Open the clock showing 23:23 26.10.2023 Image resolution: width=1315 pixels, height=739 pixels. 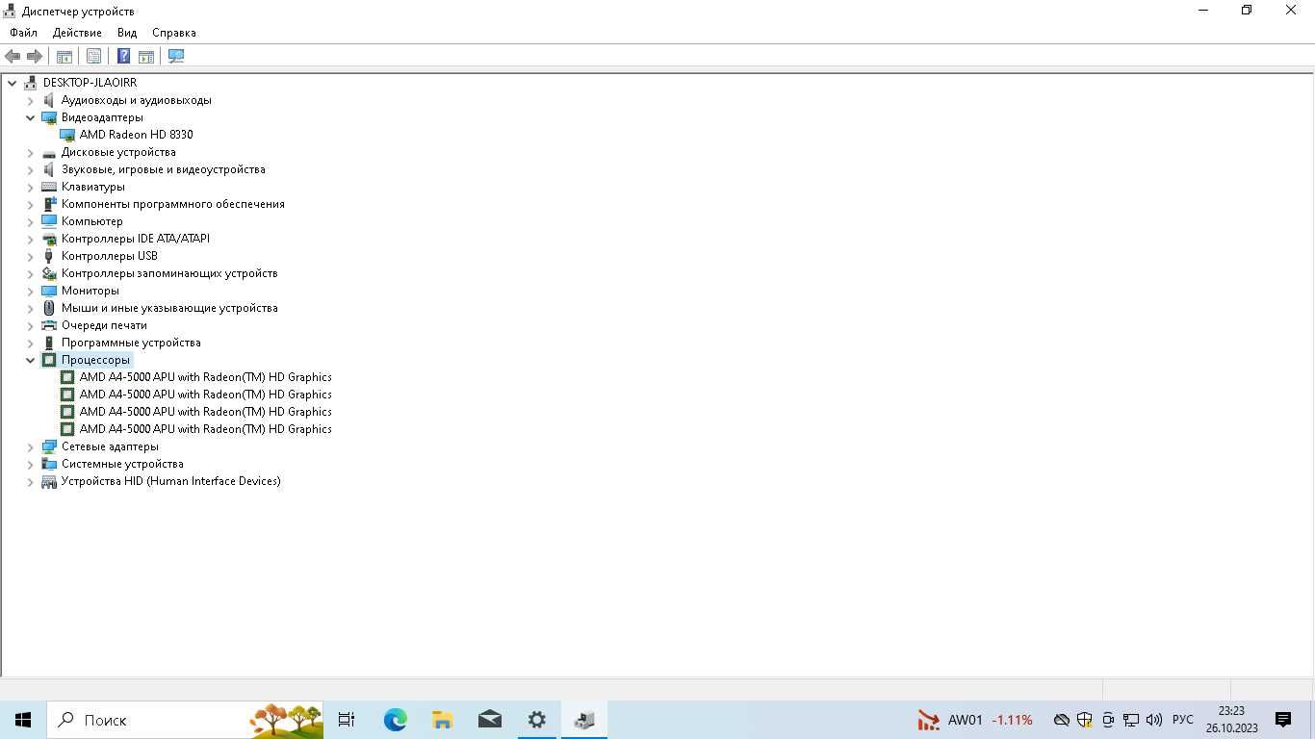(x=1231, y=720)
